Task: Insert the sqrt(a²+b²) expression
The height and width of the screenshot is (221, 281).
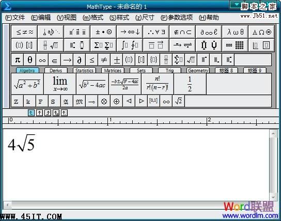Action: (27, 84)
